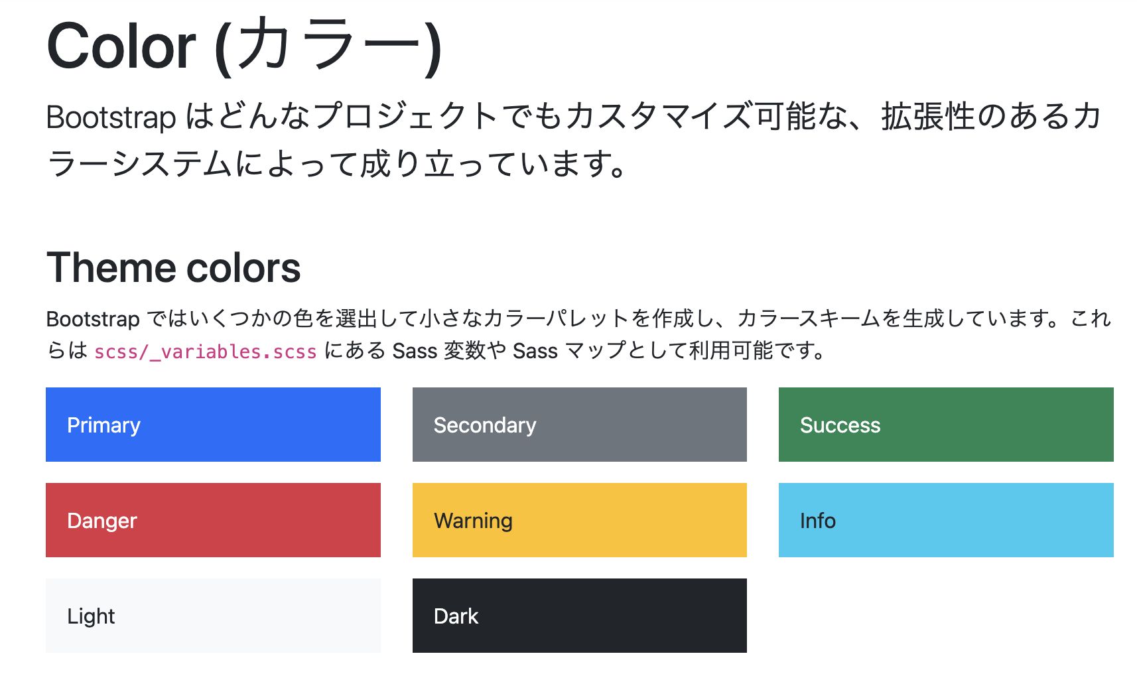The image size is (1137, 674).
Task: Click the scss/_variables.scss code text
Action: pyautogui.click(x=206, y=351)
